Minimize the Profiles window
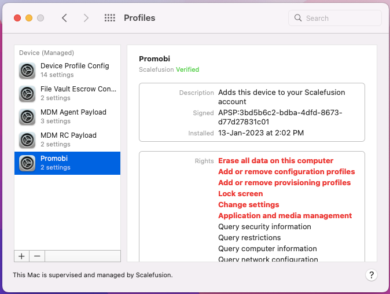This screenshot has height=294, width=390. click(29, 18)
